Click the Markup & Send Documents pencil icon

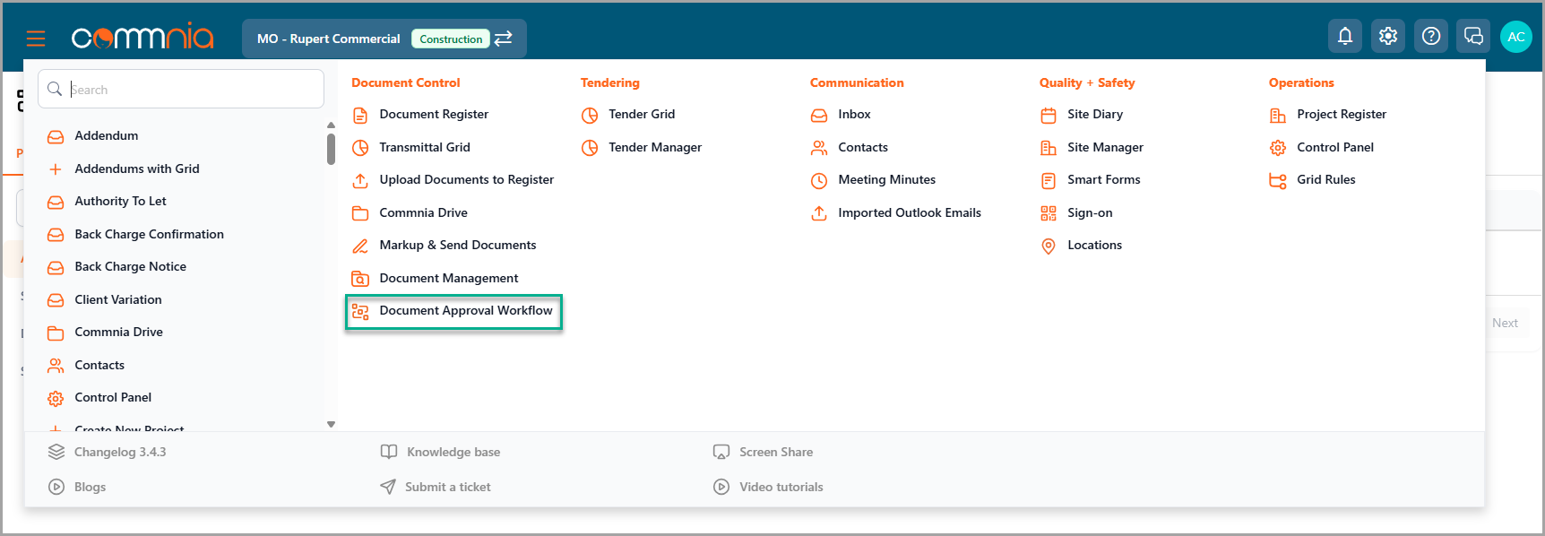click(360, 246)
